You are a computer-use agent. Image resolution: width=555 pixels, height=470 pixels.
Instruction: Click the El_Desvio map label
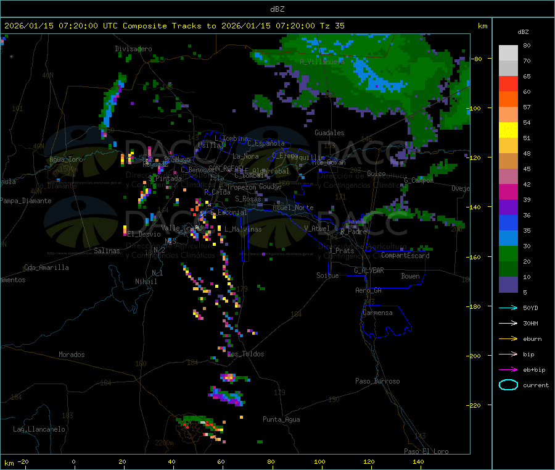coord(144,234)
